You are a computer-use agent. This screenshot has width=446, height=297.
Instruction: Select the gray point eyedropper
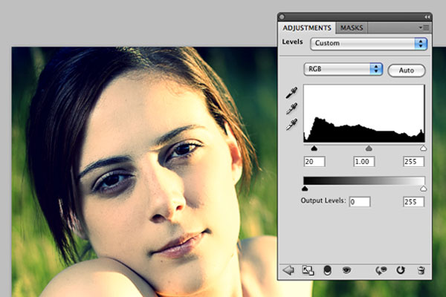(x=291, y=108)
